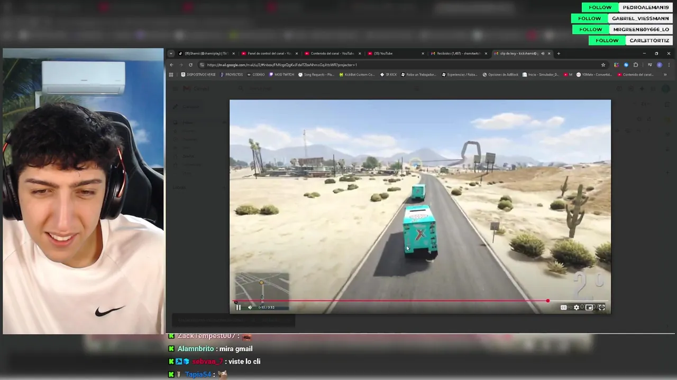The width and height of the screenshot is (677, 380).
Task: Click the Alamnbrito chat username
Action: click(196, 349)
